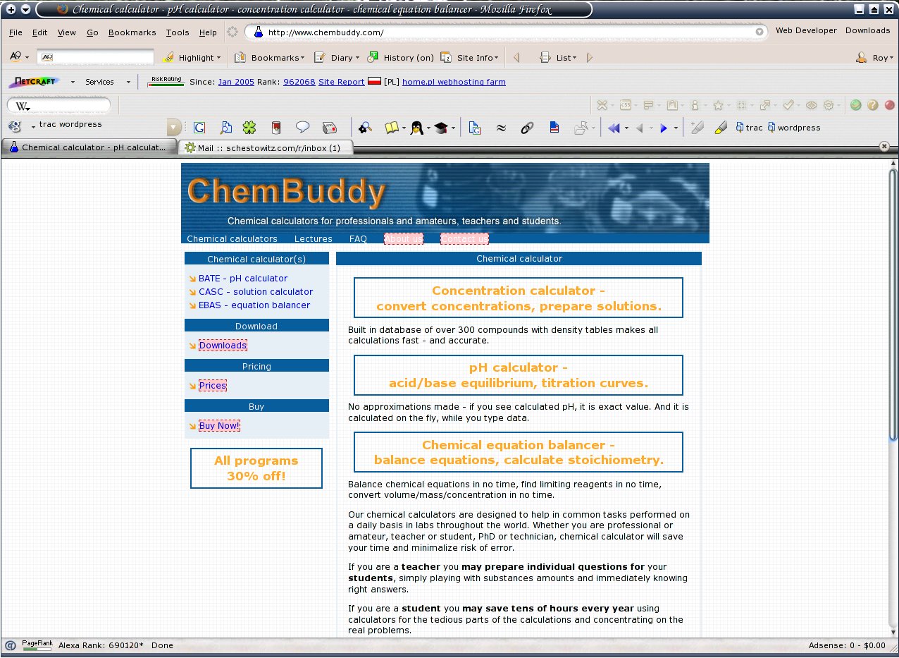Screen dimensions: 899x658
Task: Open the File menu
Action: 15,32
